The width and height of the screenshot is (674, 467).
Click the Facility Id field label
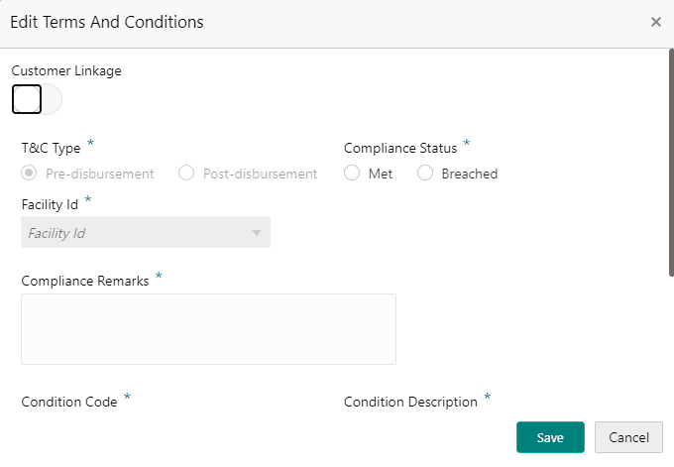[50, 204]
